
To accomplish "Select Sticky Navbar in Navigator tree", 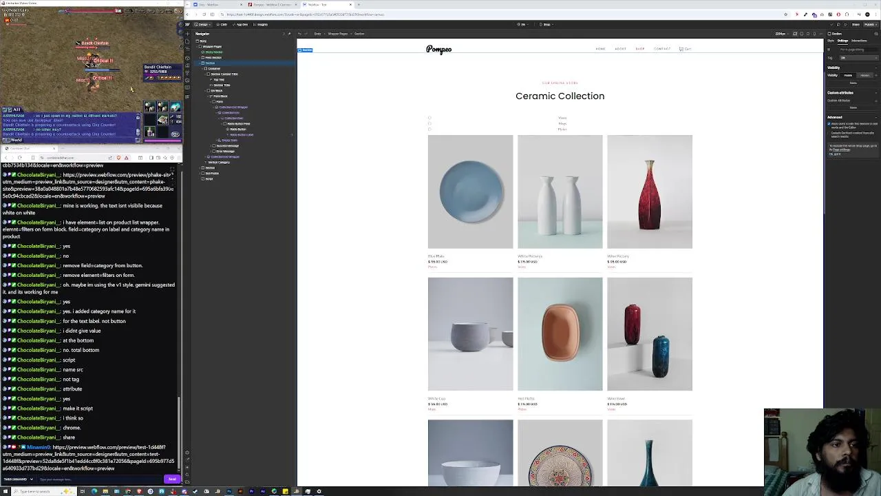I will (213, 52).
